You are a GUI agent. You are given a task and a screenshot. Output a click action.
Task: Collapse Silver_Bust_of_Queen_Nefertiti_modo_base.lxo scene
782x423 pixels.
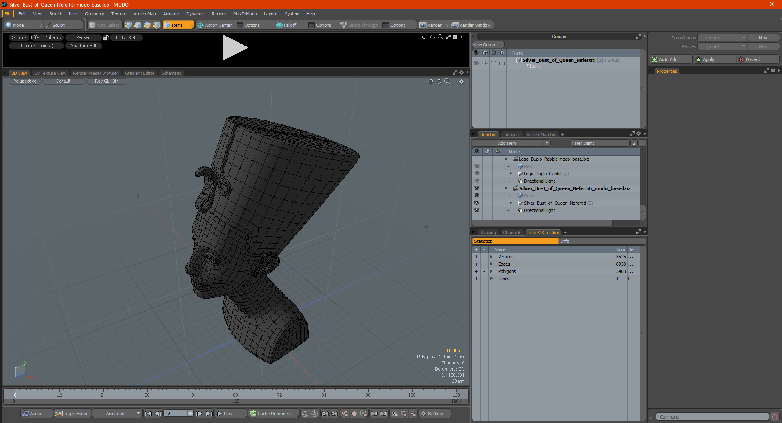pyautogui.click(x=506, y=188)
